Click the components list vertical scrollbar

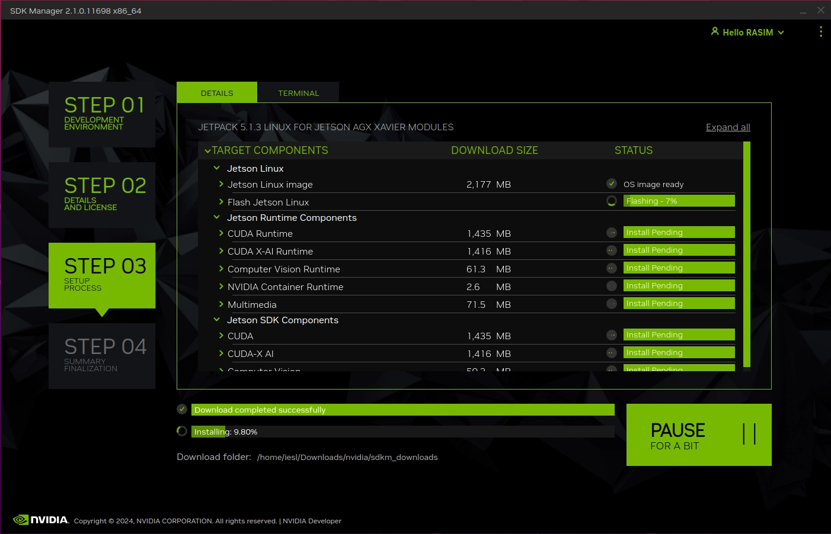[746, 255]
